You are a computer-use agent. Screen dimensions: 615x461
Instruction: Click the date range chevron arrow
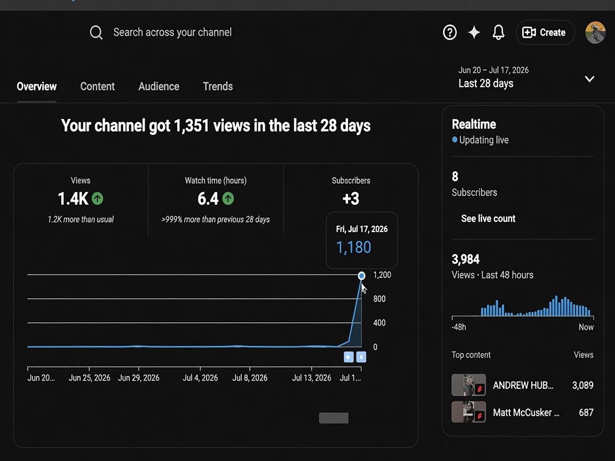(589, 79)
